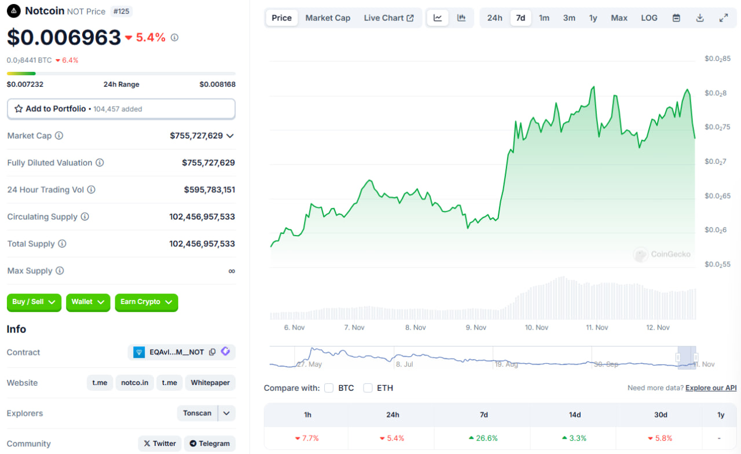
Task: Open the Tonscan explorer link
Action: tap(197, 413)
